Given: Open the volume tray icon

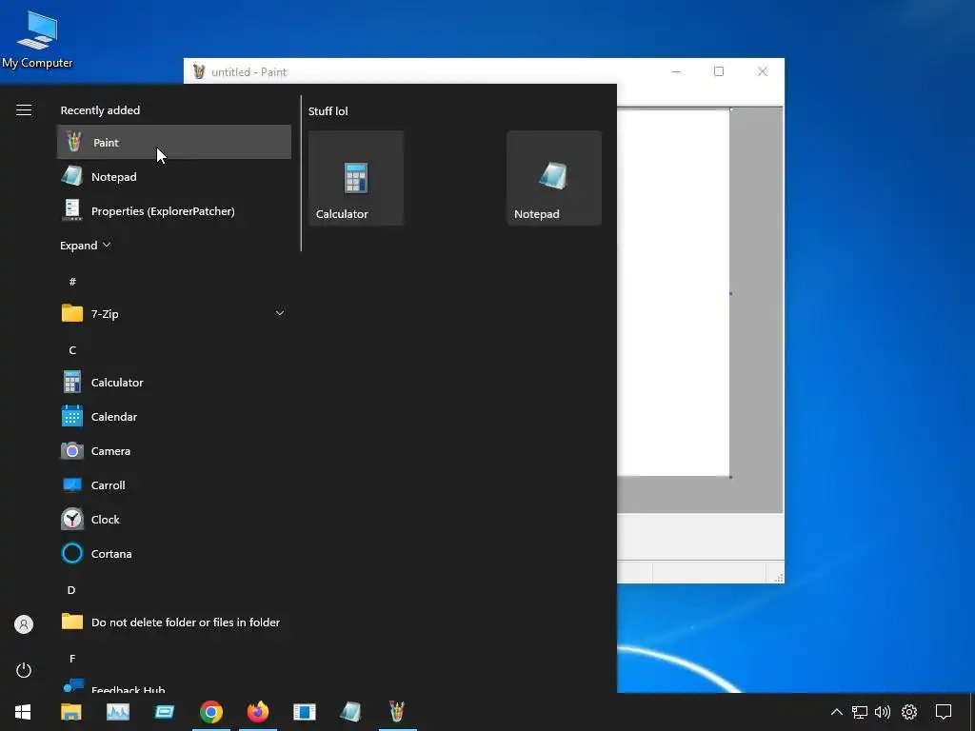Looking at the screenshot, I should [883, 712].
